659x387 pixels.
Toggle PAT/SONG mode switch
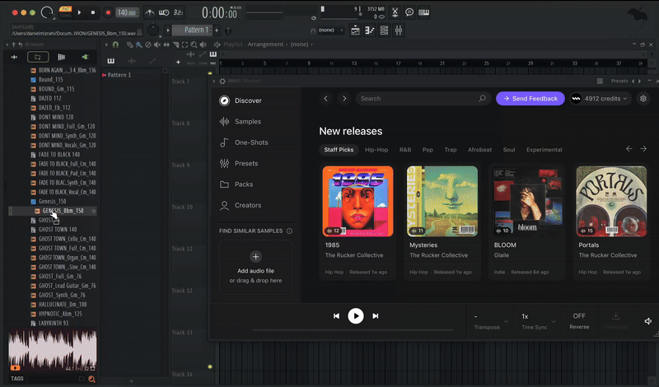point(65,12)
